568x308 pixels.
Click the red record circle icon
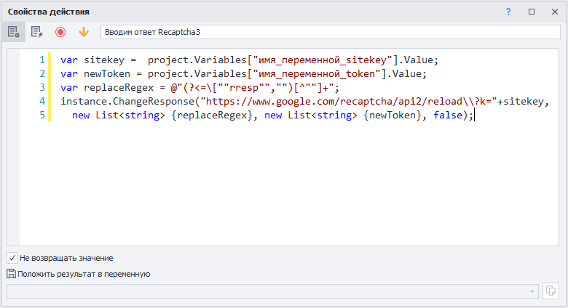click(x=60, y=32)
